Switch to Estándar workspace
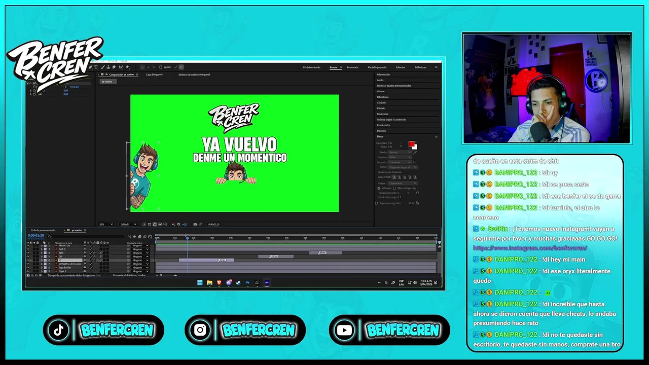 click(x=401, y=67)
